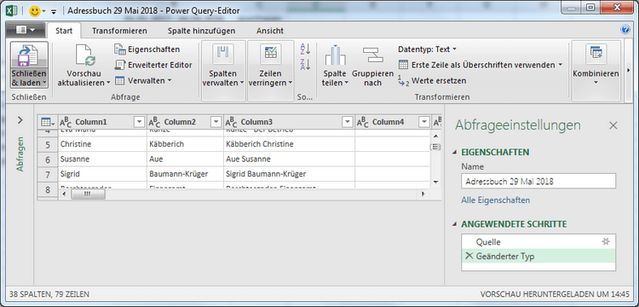The height and width of the screenshot is (307, 639).
Task: Click Spalte teilen
Action: click(335, 65)
